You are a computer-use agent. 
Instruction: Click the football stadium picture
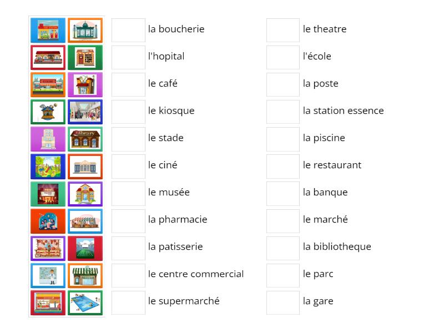point(85,248)
